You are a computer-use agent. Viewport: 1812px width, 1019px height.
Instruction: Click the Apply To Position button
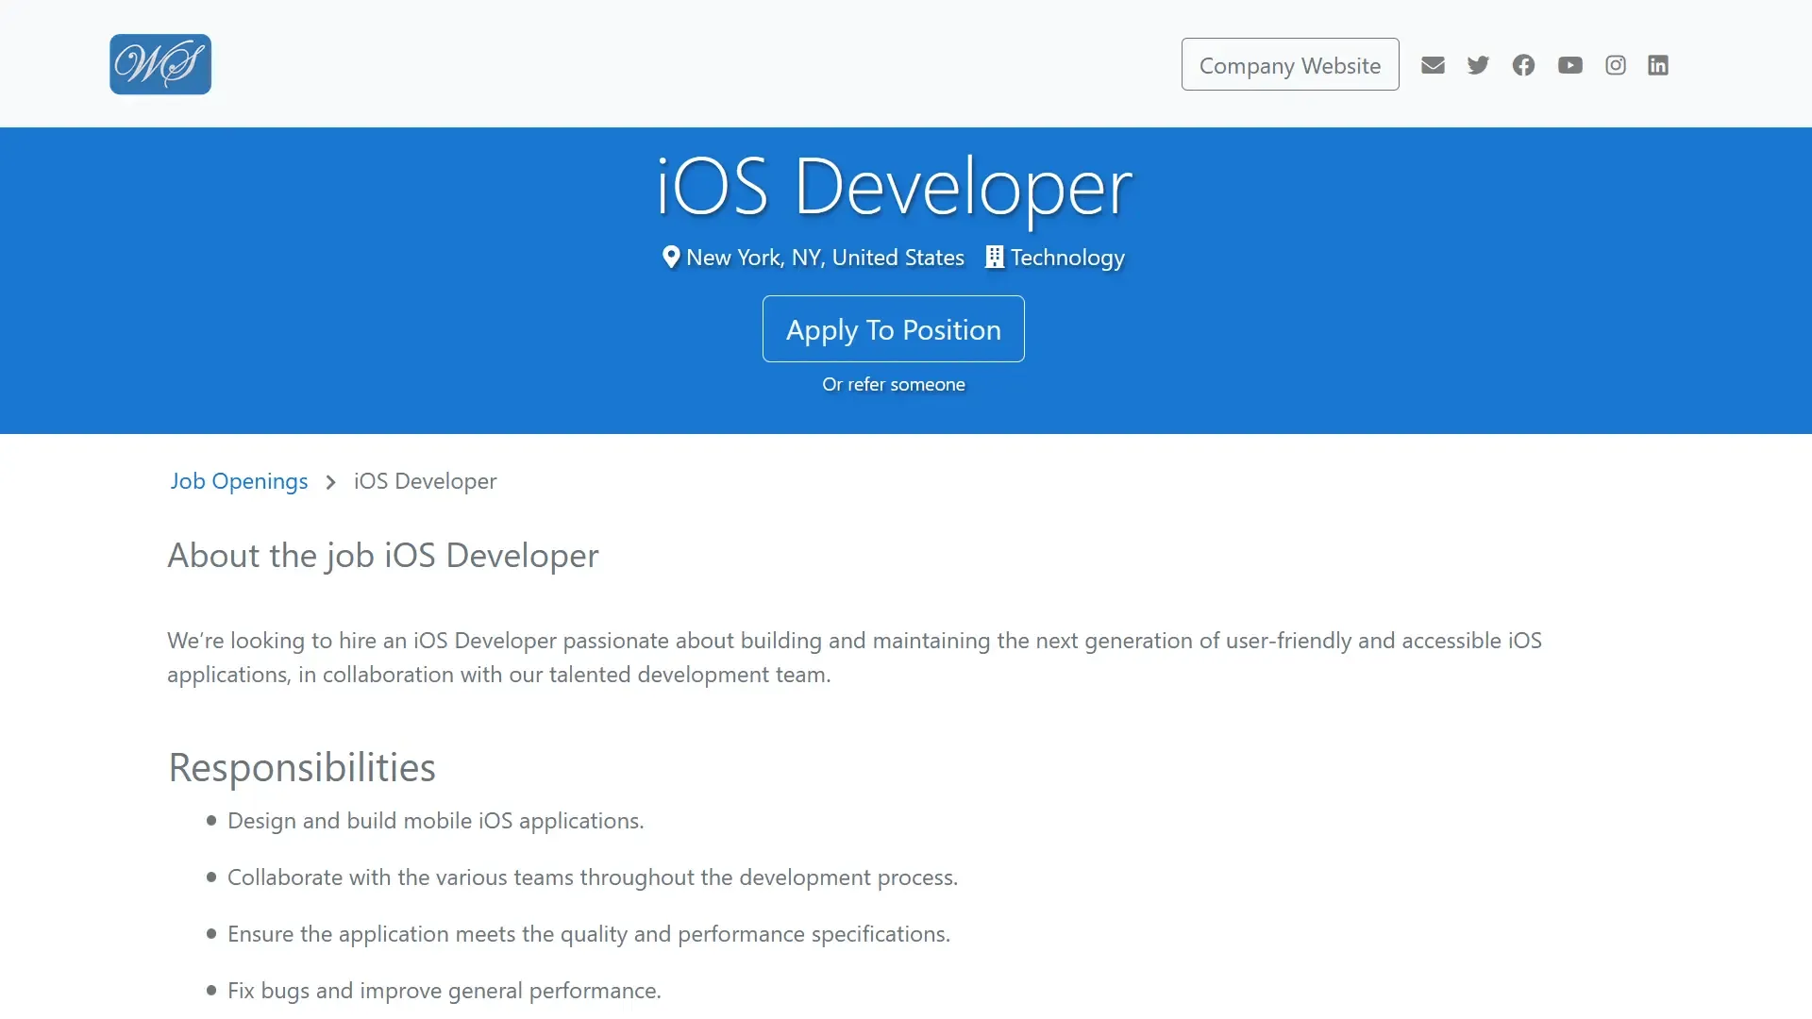point(893,329)
